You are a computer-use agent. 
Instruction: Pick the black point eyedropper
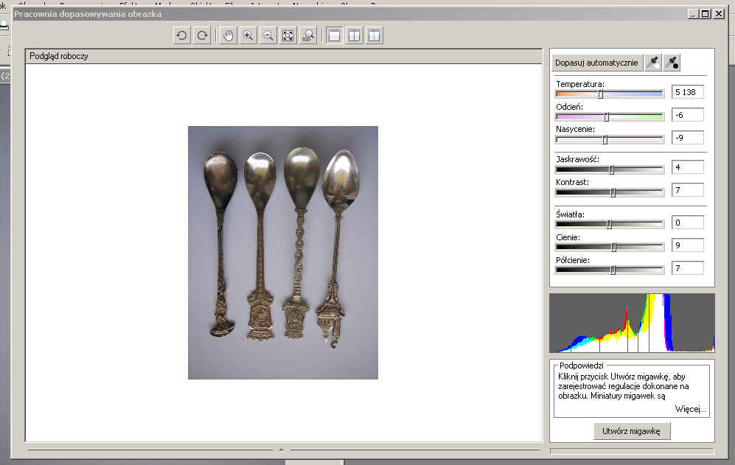(x=672, y=63)
